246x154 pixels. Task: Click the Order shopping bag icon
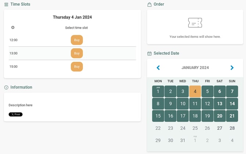tap(149, 4)
